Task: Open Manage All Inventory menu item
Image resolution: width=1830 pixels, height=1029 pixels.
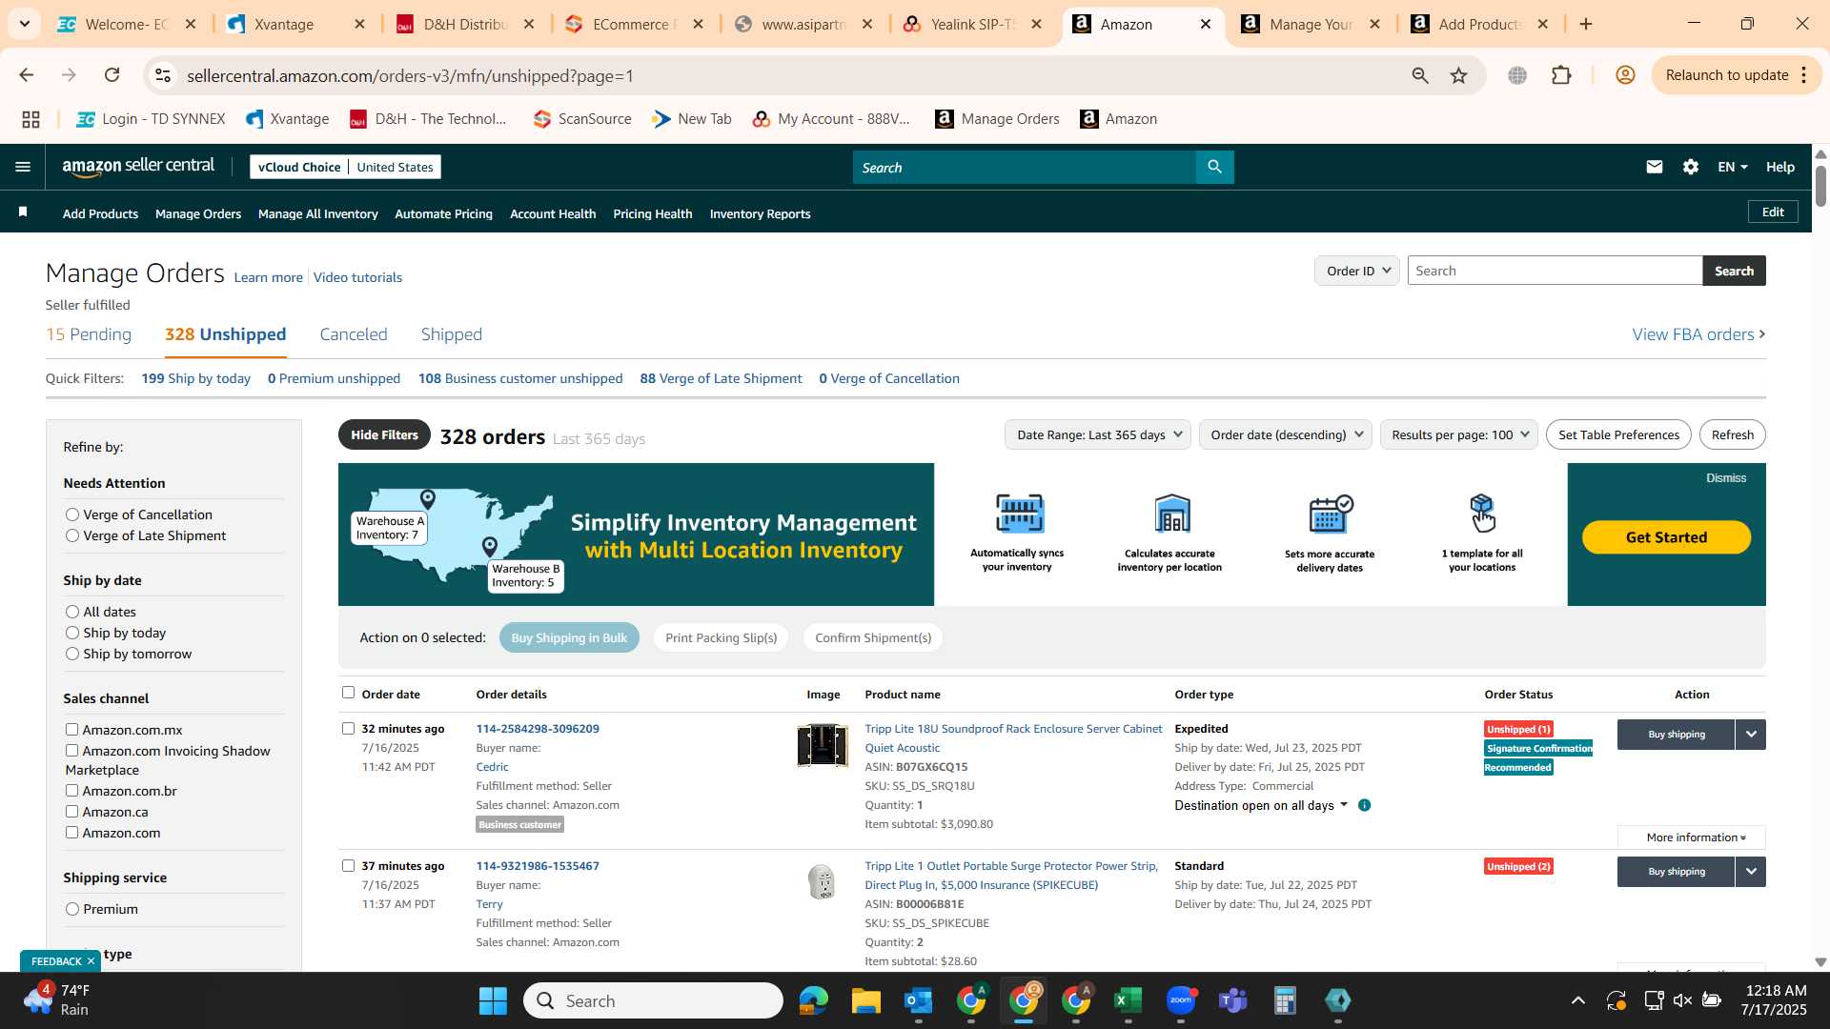Action: click(x=318, y=213)
